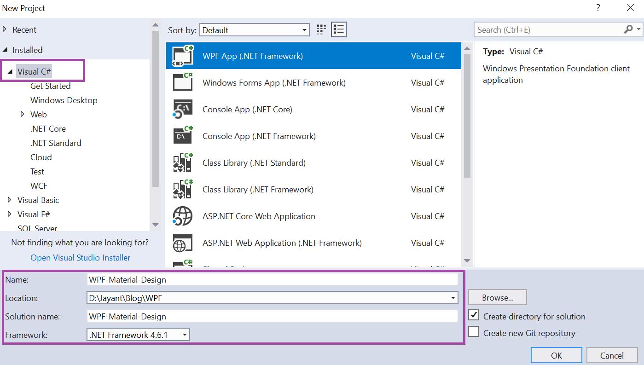Click the search magnifier icon

(628, 30)
